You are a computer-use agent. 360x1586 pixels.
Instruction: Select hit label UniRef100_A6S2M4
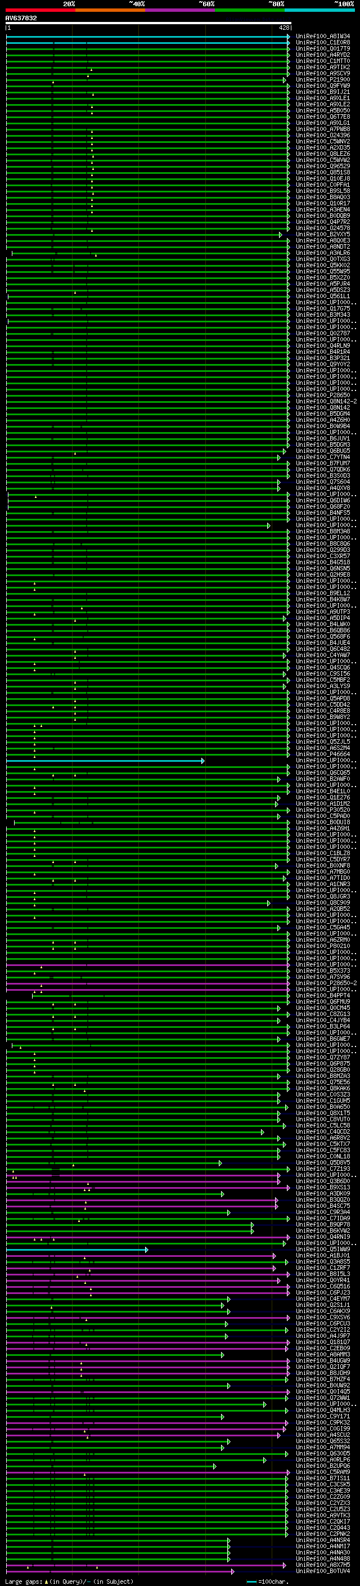point(323,748)
